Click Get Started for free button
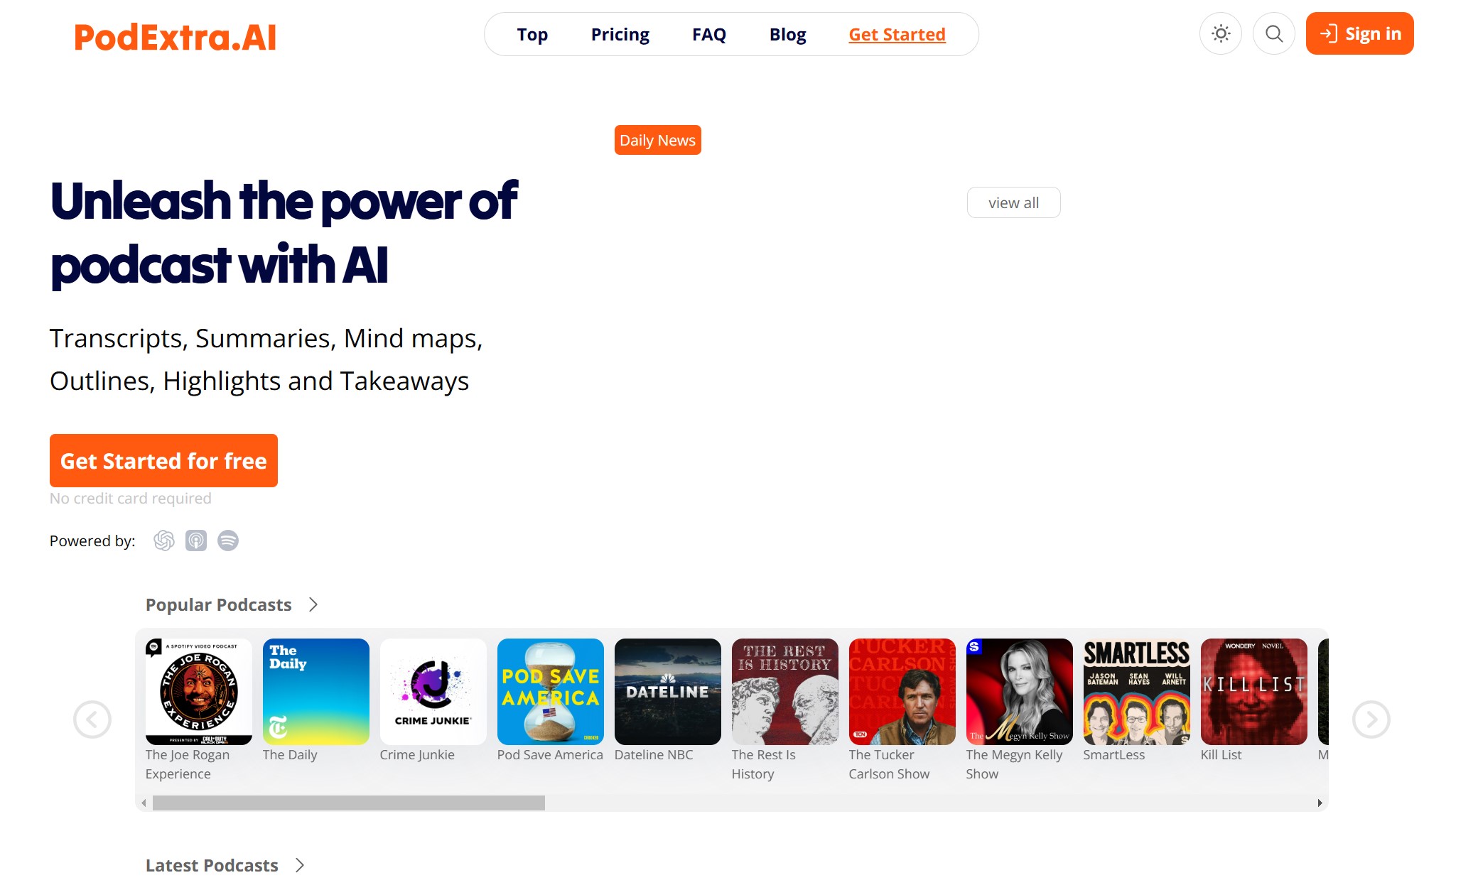1478x885 pixels. [x=162, y=460]
